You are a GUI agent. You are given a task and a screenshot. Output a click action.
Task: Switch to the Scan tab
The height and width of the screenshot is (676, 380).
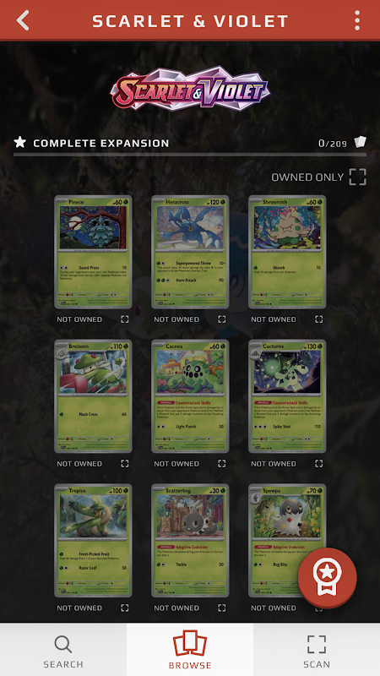[317, 650]
